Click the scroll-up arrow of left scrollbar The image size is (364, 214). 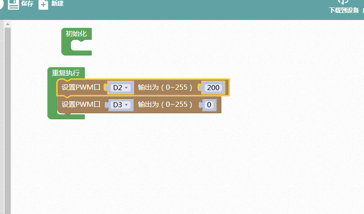tap(7, 24)
